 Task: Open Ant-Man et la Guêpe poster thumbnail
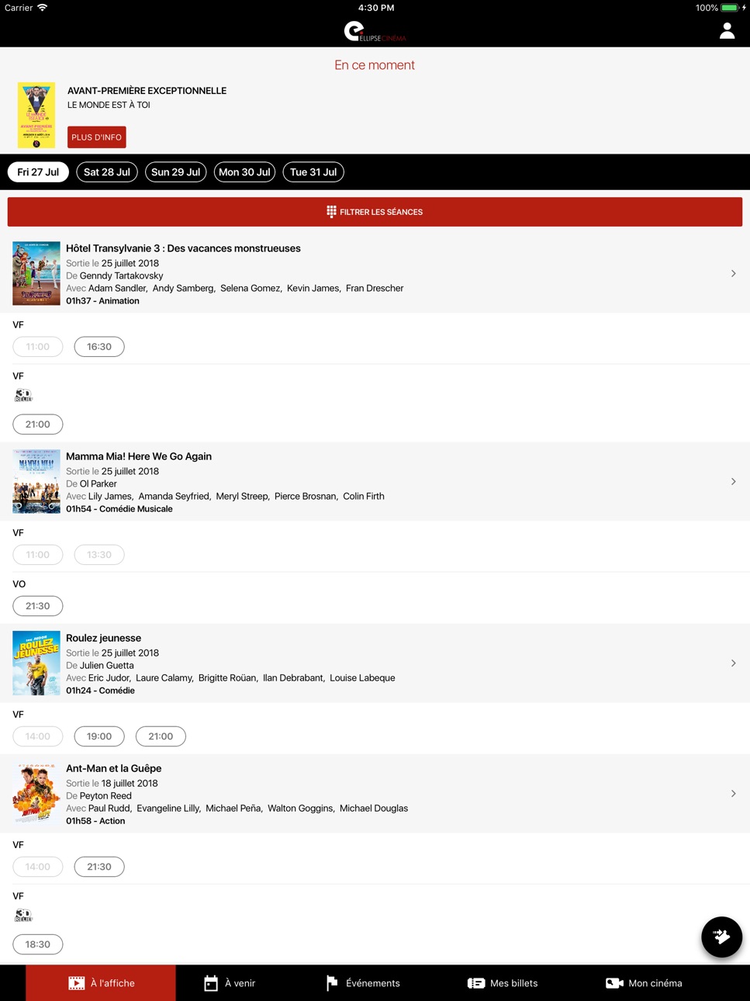coord(36,793)
